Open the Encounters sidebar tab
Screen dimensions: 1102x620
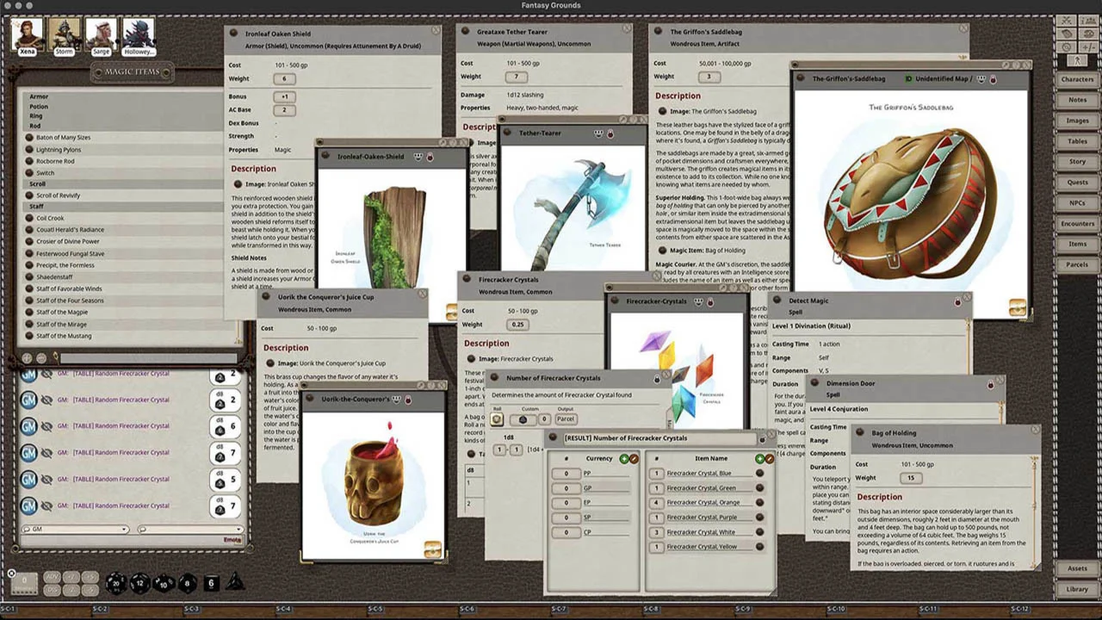click(1077, 223)
